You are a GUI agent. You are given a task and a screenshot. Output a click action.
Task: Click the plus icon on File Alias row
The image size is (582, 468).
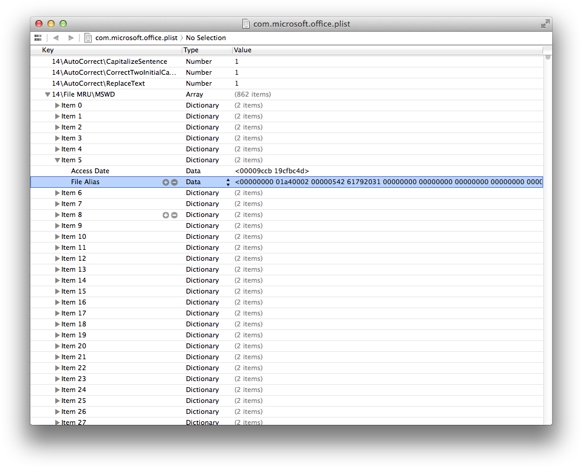point(165,182)
